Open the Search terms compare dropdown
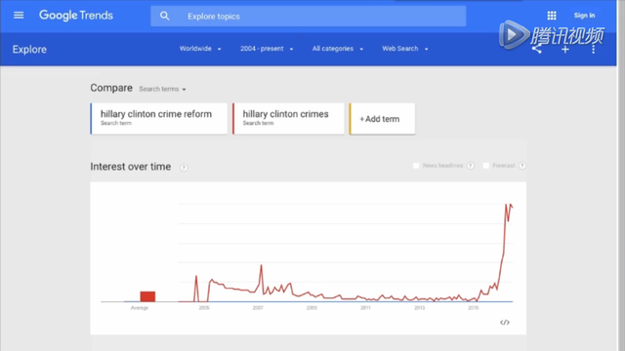Image resolution: width=625 pixels, height=351 pixels. coord(162,89)
